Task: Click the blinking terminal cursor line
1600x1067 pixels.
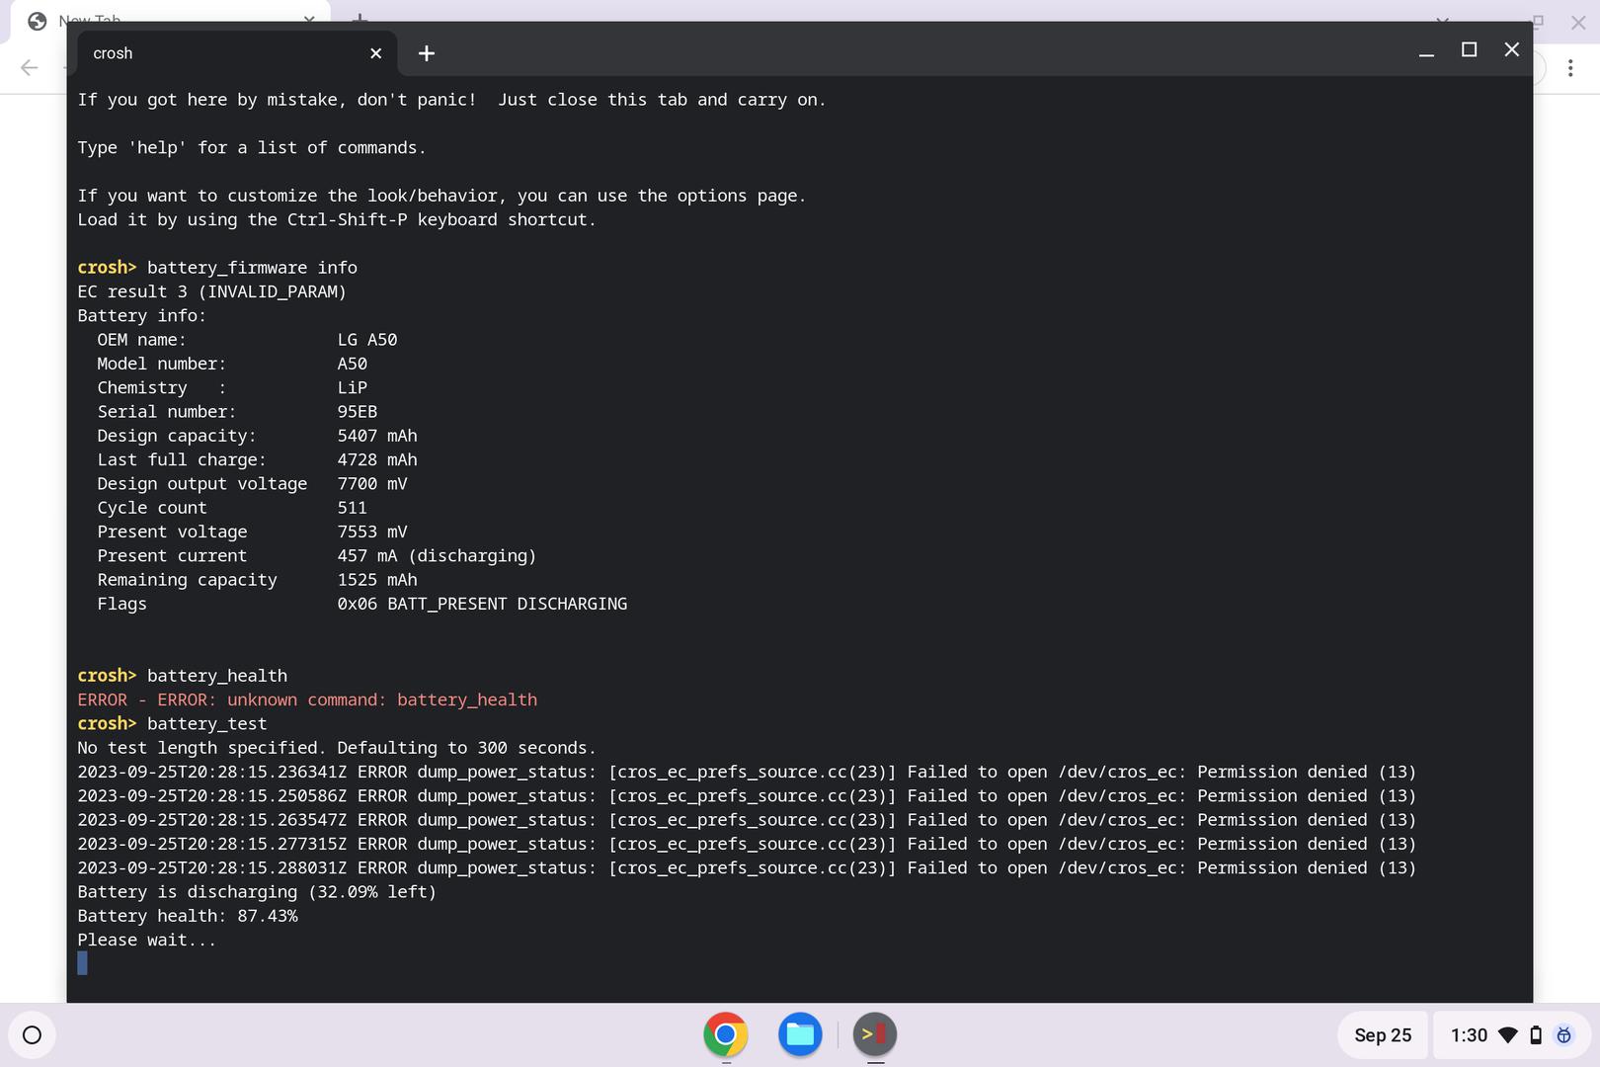Action: click(83, 963)
